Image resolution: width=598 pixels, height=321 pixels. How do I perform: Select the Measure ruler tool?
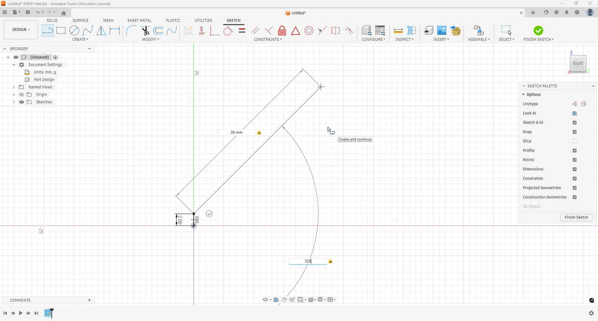[x=398, y=31]
